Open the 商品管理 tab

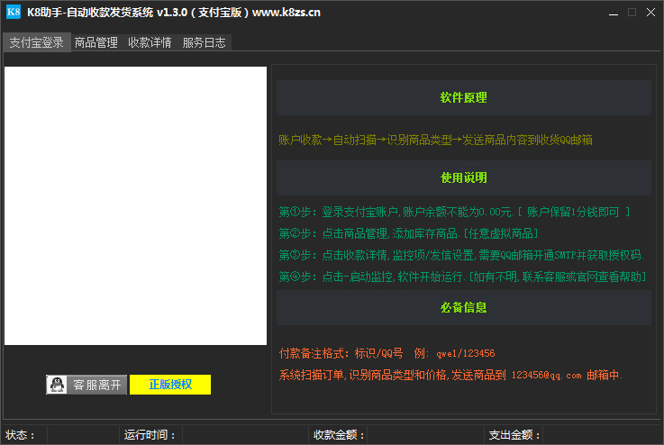pos(96,42)
